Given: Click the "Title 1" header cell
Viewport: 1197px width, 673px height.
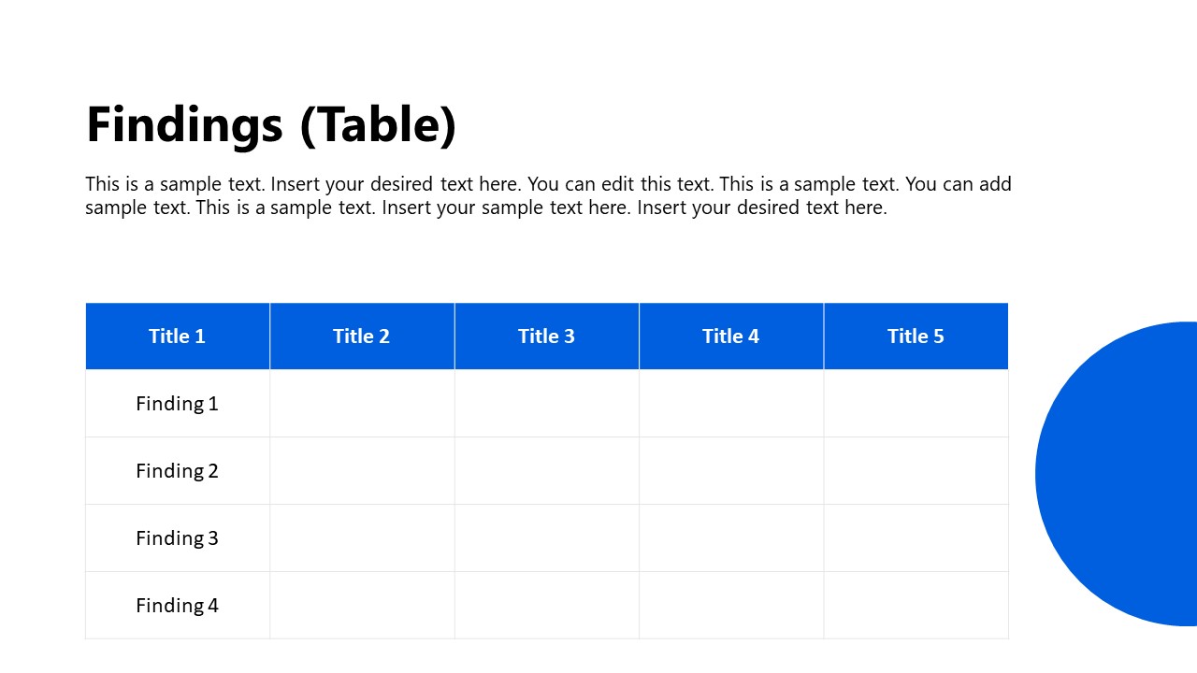Looking at the screenshot, I should [x=177, y=336].
